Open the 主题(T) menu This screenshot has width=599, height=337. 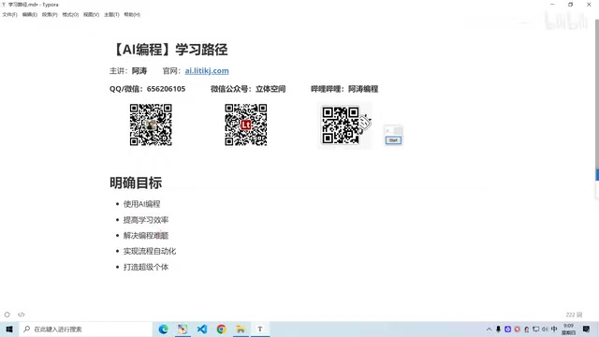(111, 15)
